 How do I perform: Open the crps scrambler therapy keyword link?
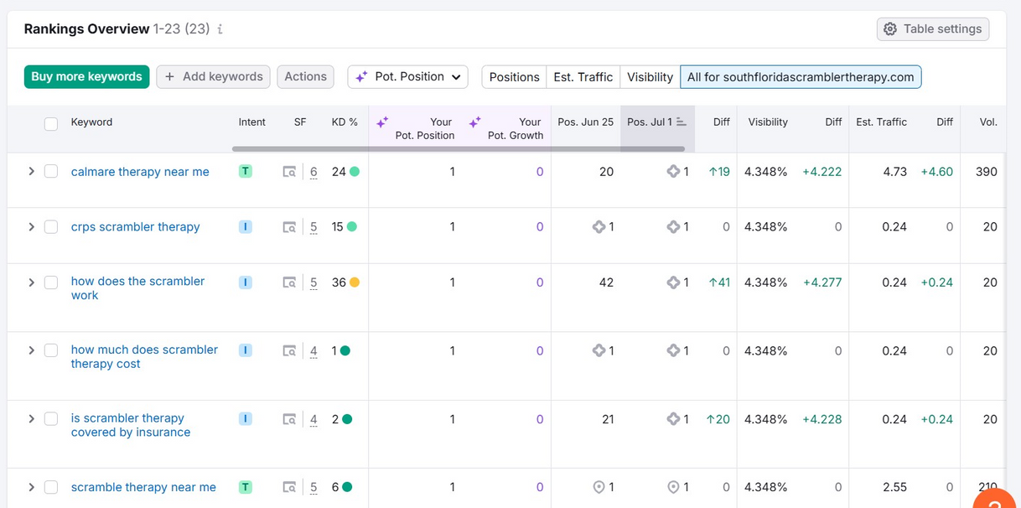[x=135, y=227]
